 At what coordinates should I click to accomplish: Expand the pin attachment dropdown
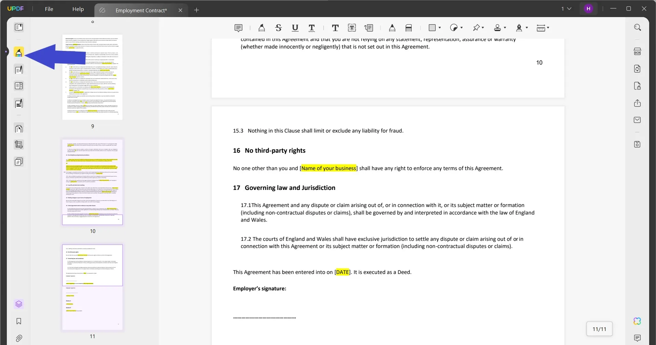[x=483, y=28]
